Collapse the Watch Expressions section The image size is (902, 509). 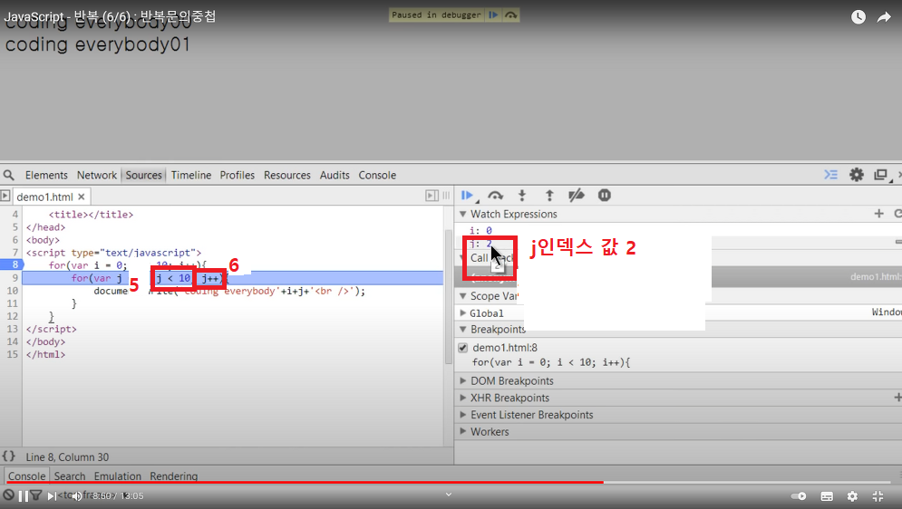462,214
